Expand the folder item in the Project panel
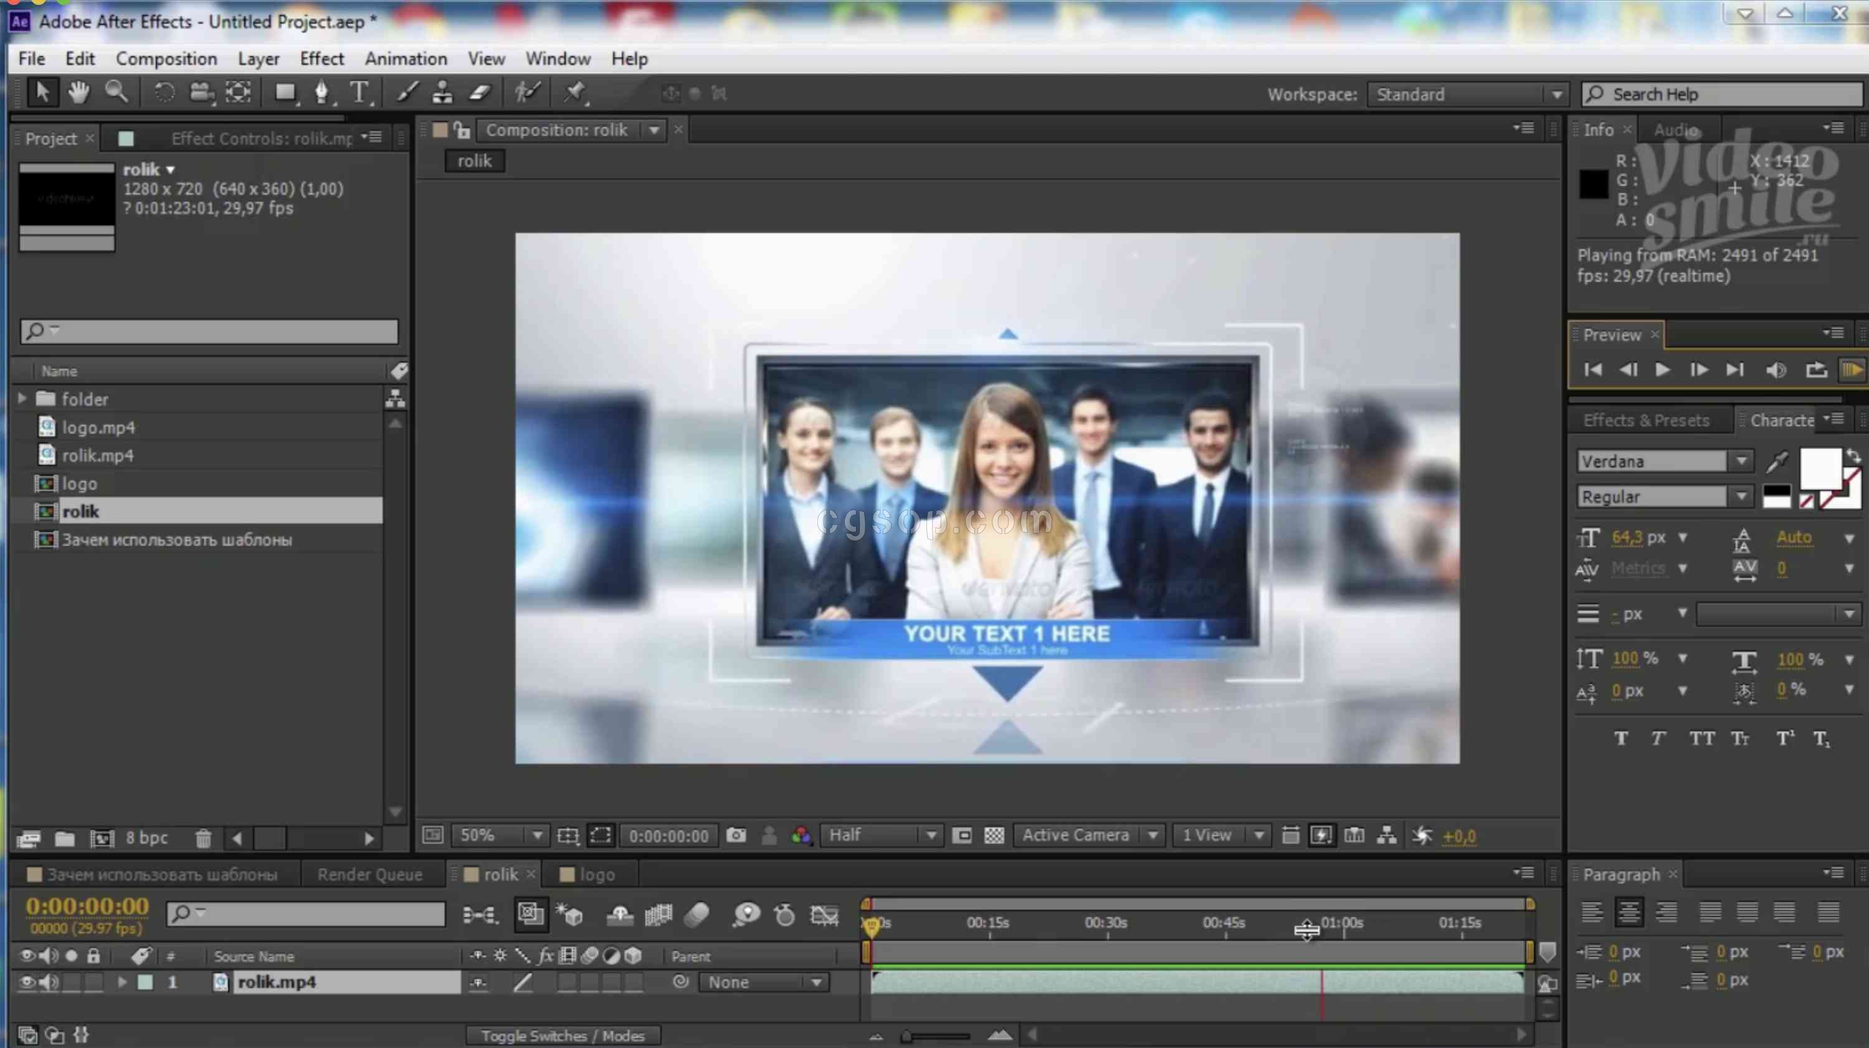The height and width of the screenshot is (1048, 1869). [22, 398]
